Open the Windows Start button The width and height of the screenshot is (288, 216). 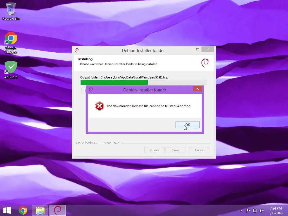(7, 210)
